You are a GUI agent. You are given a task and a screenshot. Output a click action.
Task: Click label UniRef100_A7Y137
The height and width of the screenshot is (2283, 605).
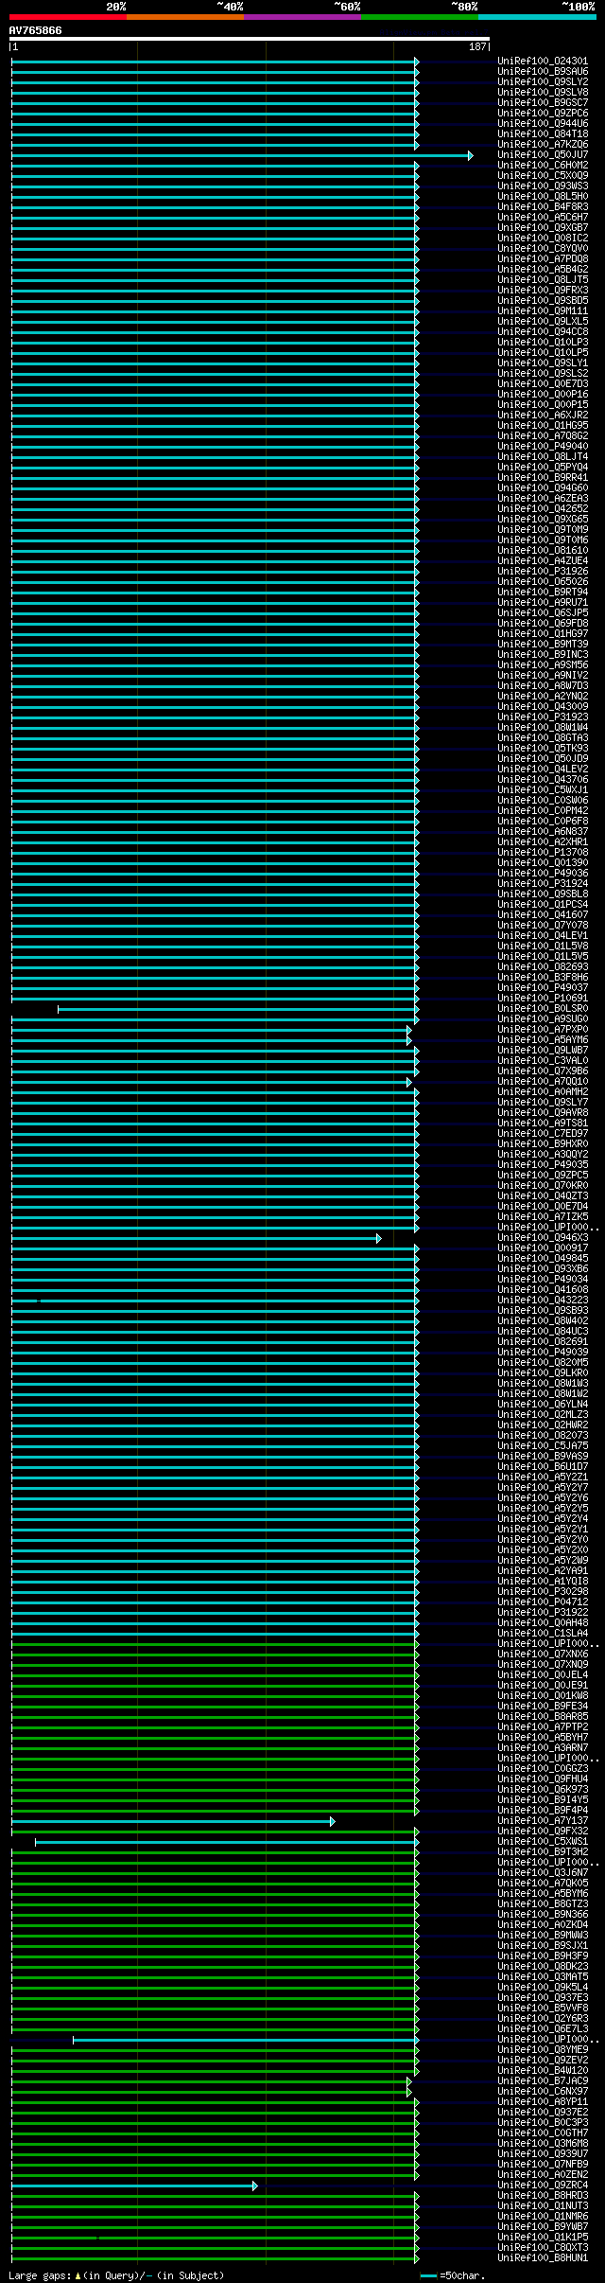543,1820
